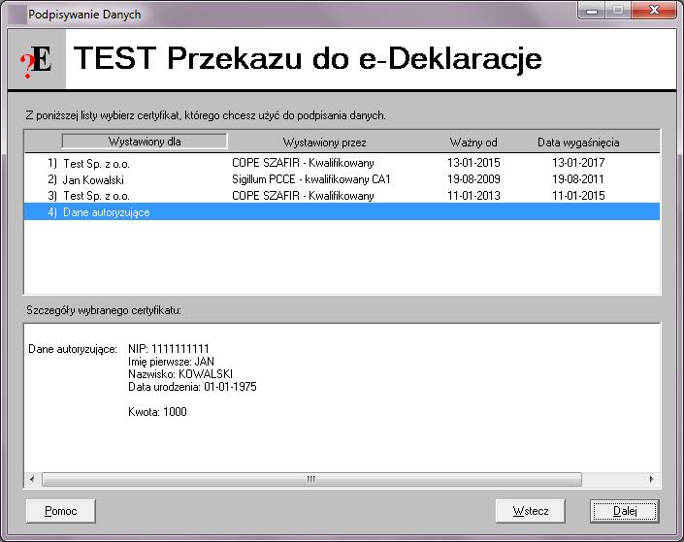
Task: Click the expiry date 13-01-2017
Action: (578, 163)
